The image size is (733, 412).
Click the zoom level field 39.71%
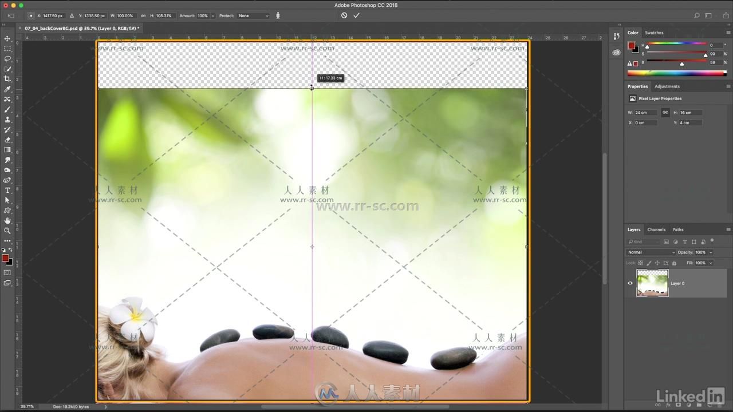(27, 406)
